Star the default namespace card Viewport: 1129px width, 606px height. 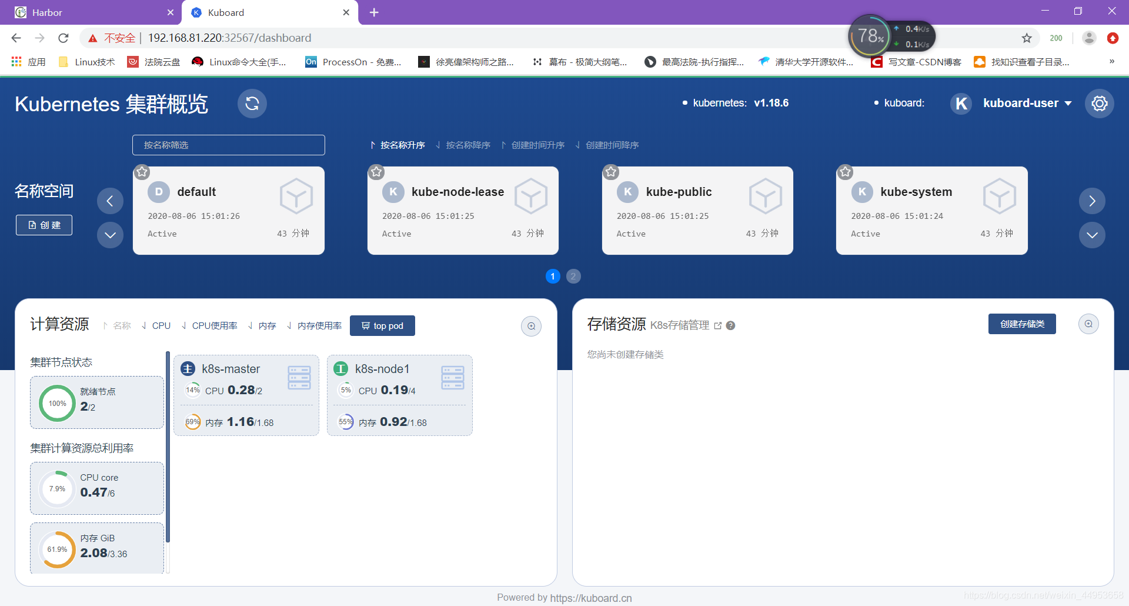(x=141, y=172)
